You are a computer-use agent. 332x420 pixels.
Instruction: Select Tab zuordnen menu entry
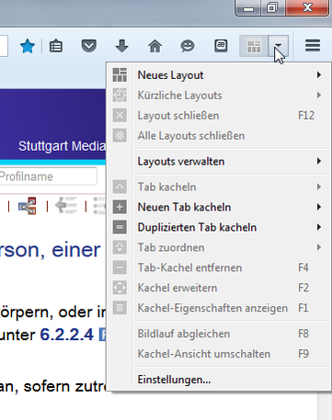[x=218, y=247]
